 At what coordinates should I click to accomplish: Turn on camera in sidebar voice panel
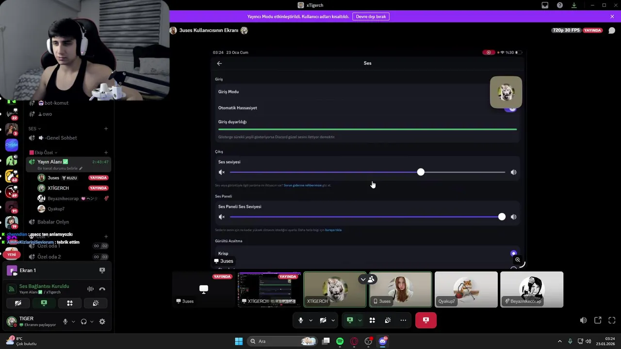pyautogui.click(x=18, y=303)
